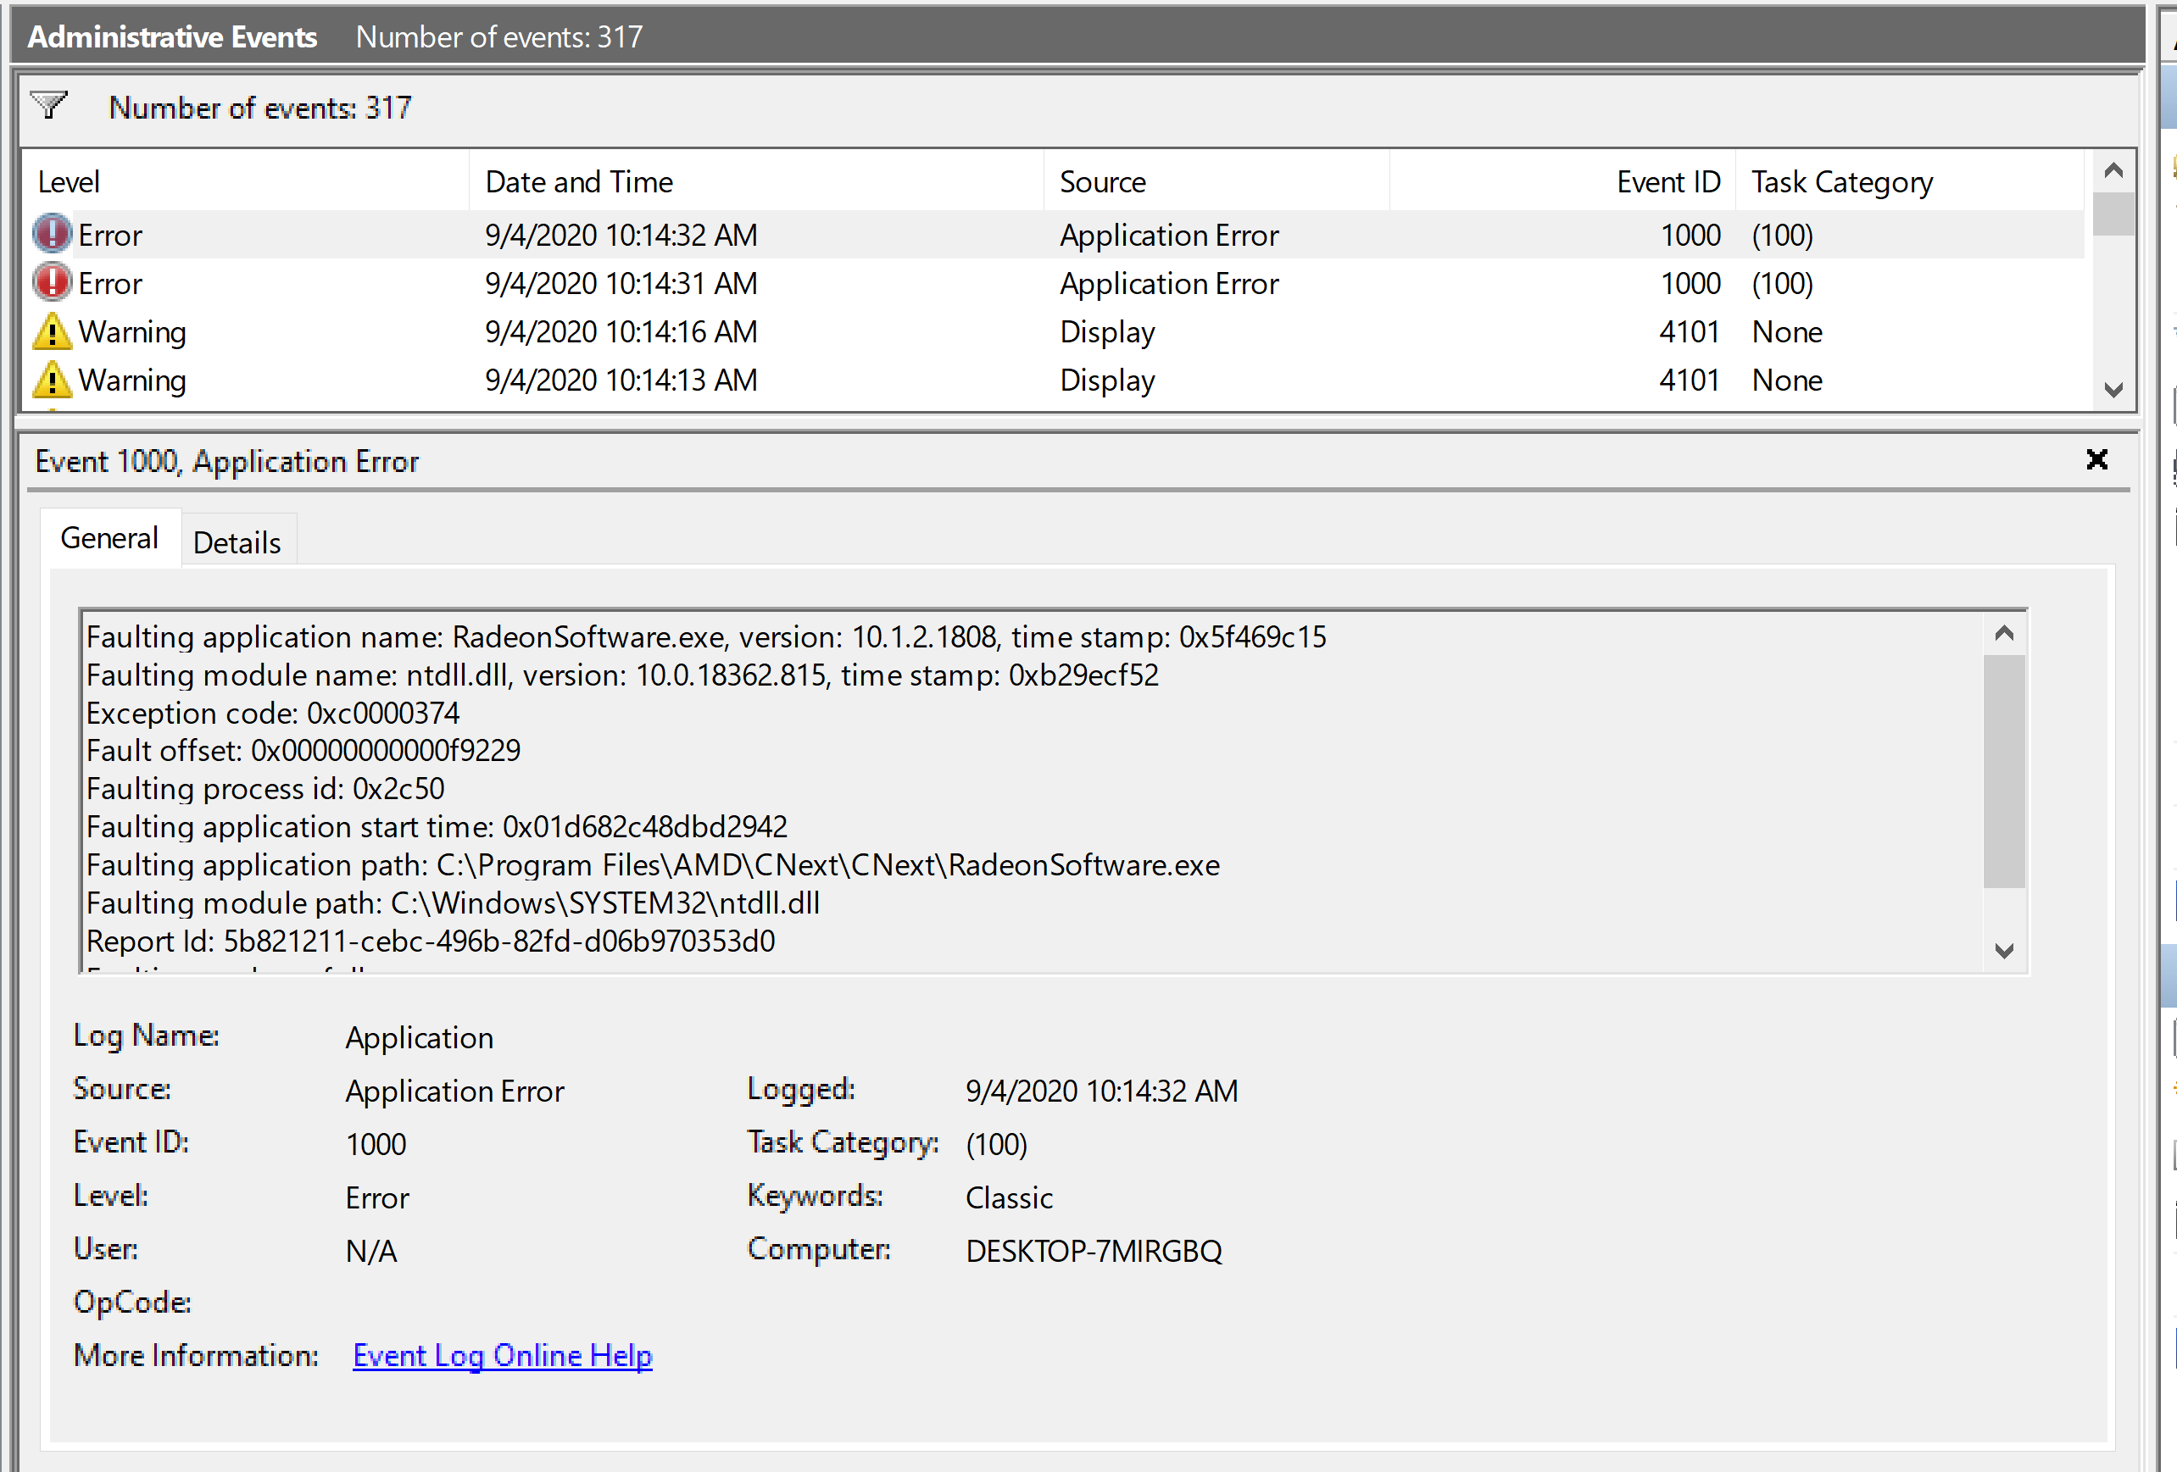Screen dimensions: 2177x1472
Task: Sort by Task Category column header
Action: tap(1910, 181)
